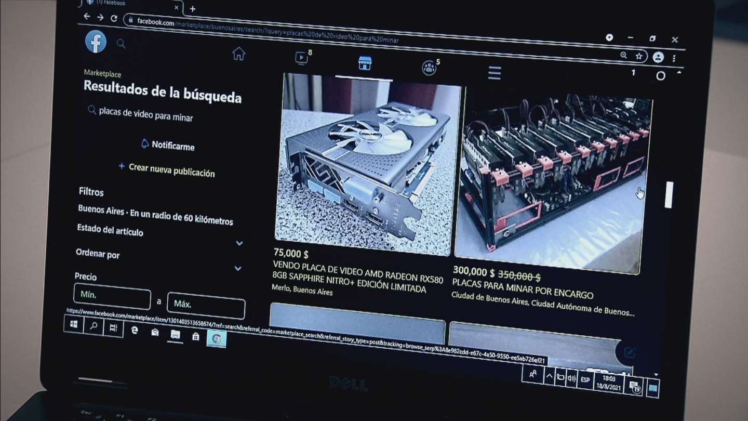Open the new message compose icon
The height and width of the screenshot is (421, 748).
(630, 353)
